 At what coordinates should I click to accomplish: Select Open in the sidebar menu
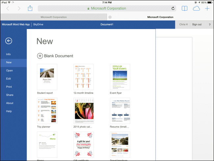(x=10, y=71)
